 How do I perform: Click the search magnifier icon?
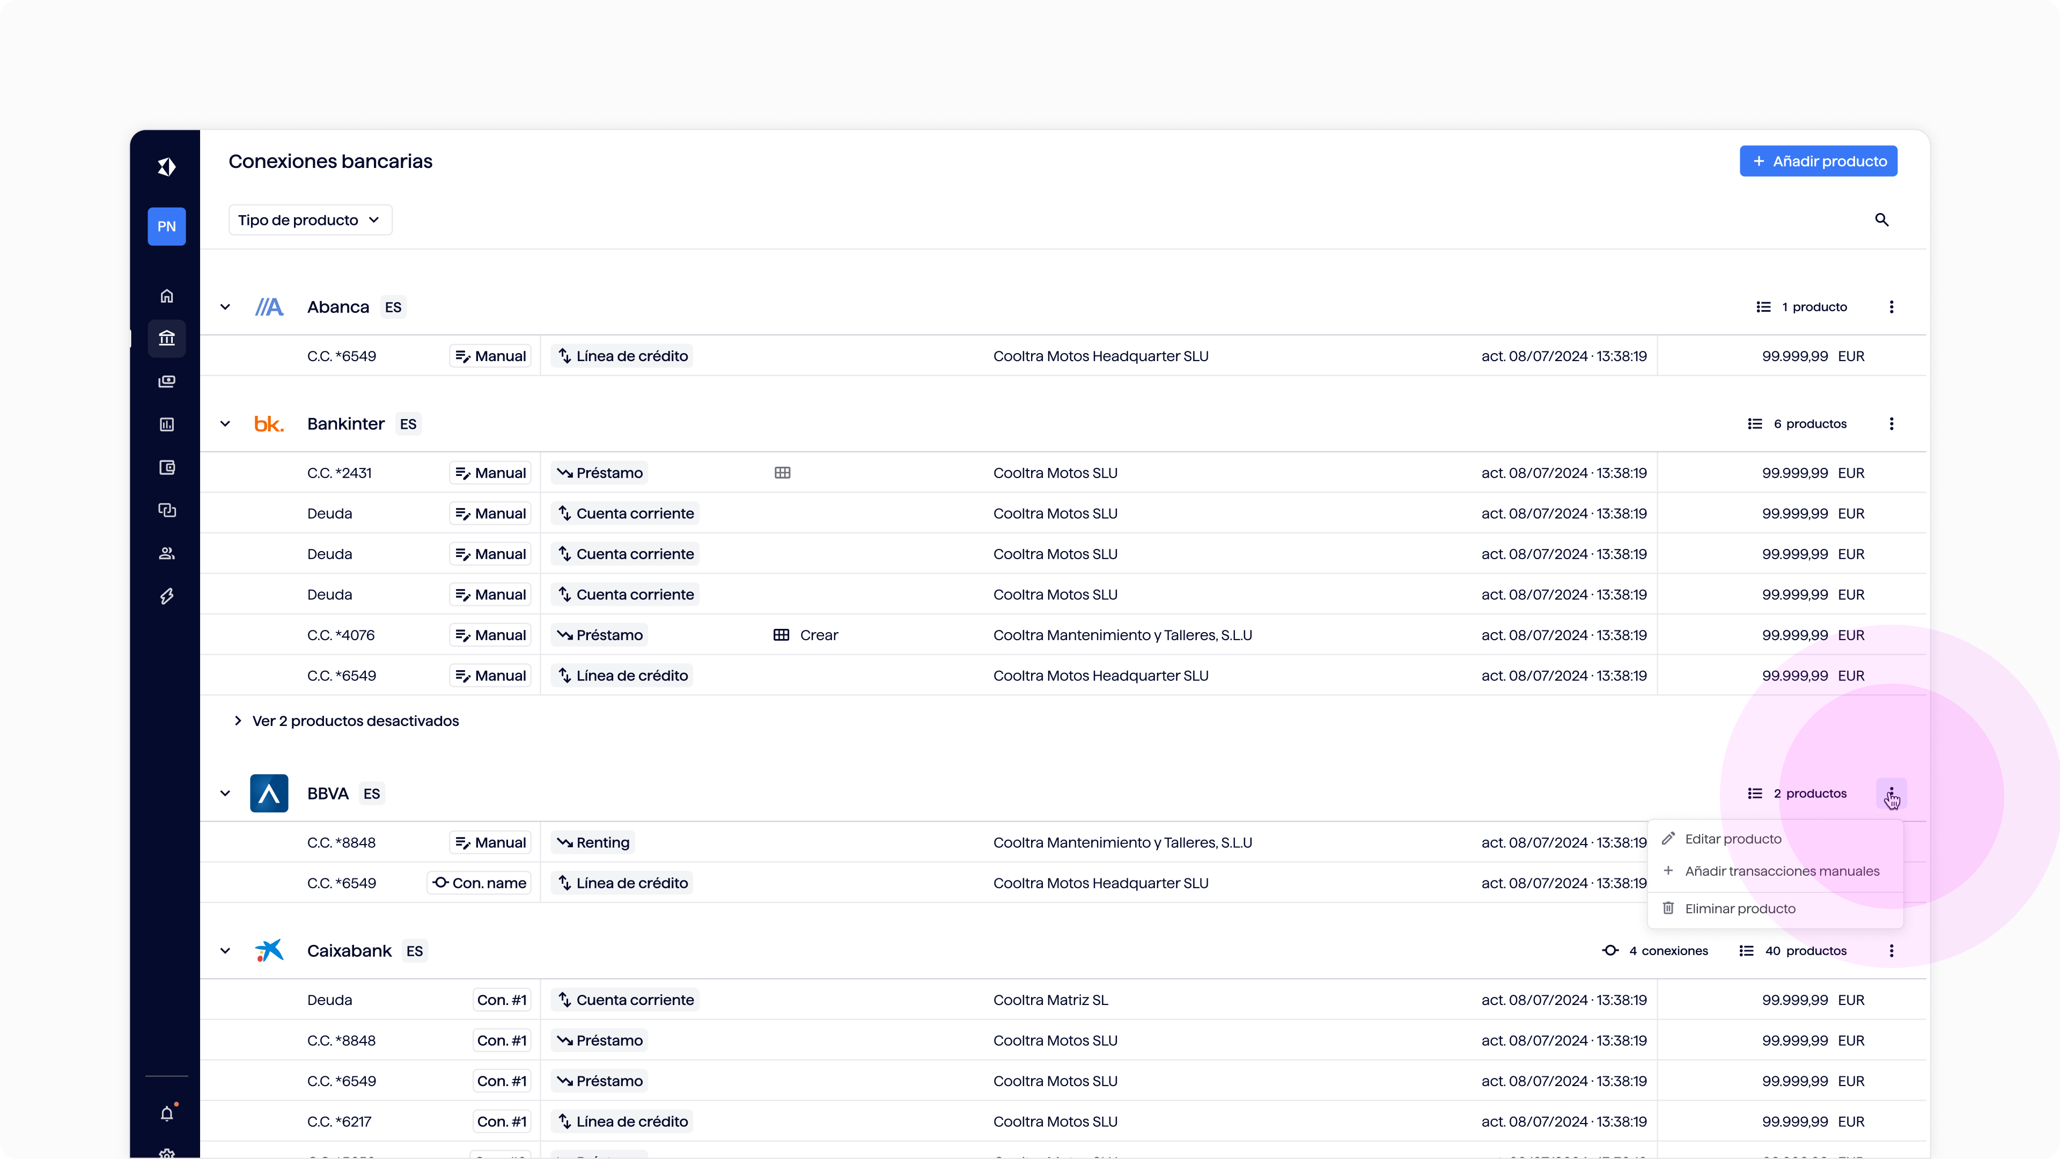coord(1882,220)
